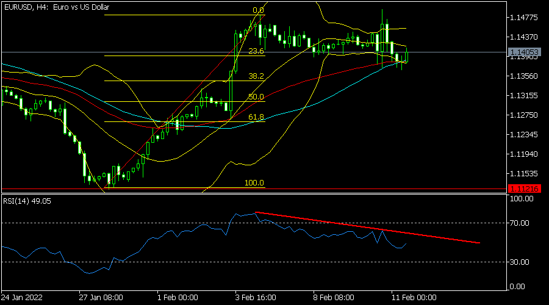Click the '1 Feb 00:00' time label
The image size is (549, 305).
(178, 298)
